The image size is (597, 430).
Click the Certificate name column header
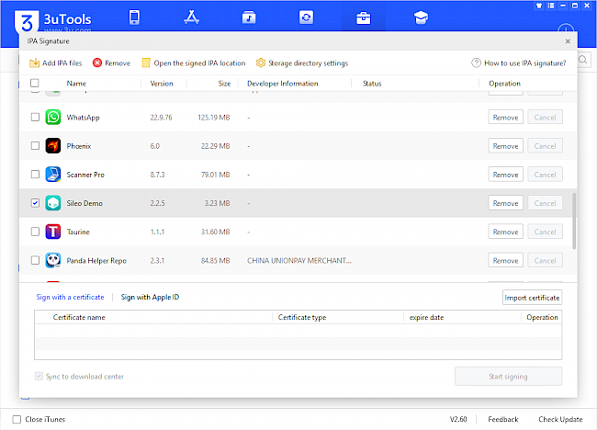(79, 317)
